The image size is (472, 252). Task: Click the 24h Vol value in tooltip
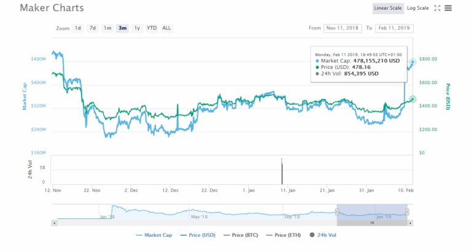[x=361, y=74]
